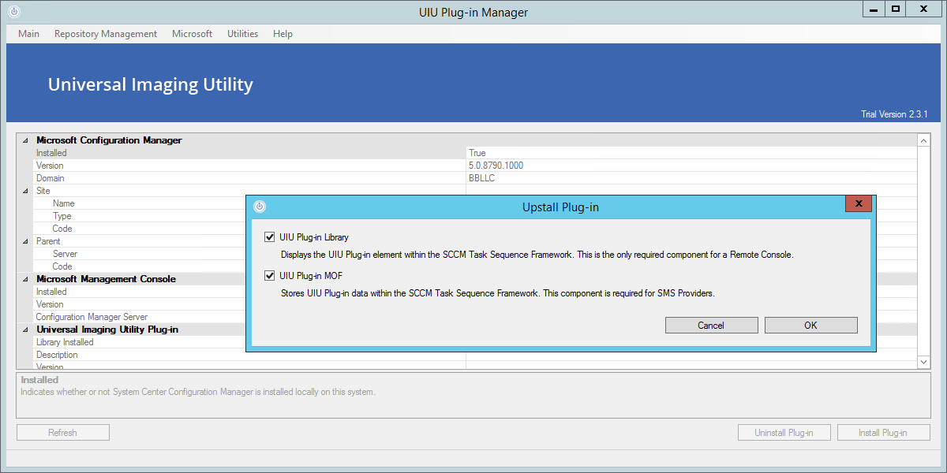
Task: Click the True value for Installed
Action: (x=477, y=153)
